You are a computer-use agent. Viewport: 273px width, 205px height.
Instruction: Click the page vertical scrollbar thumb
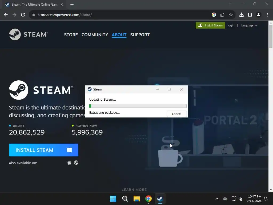point(271,36)
